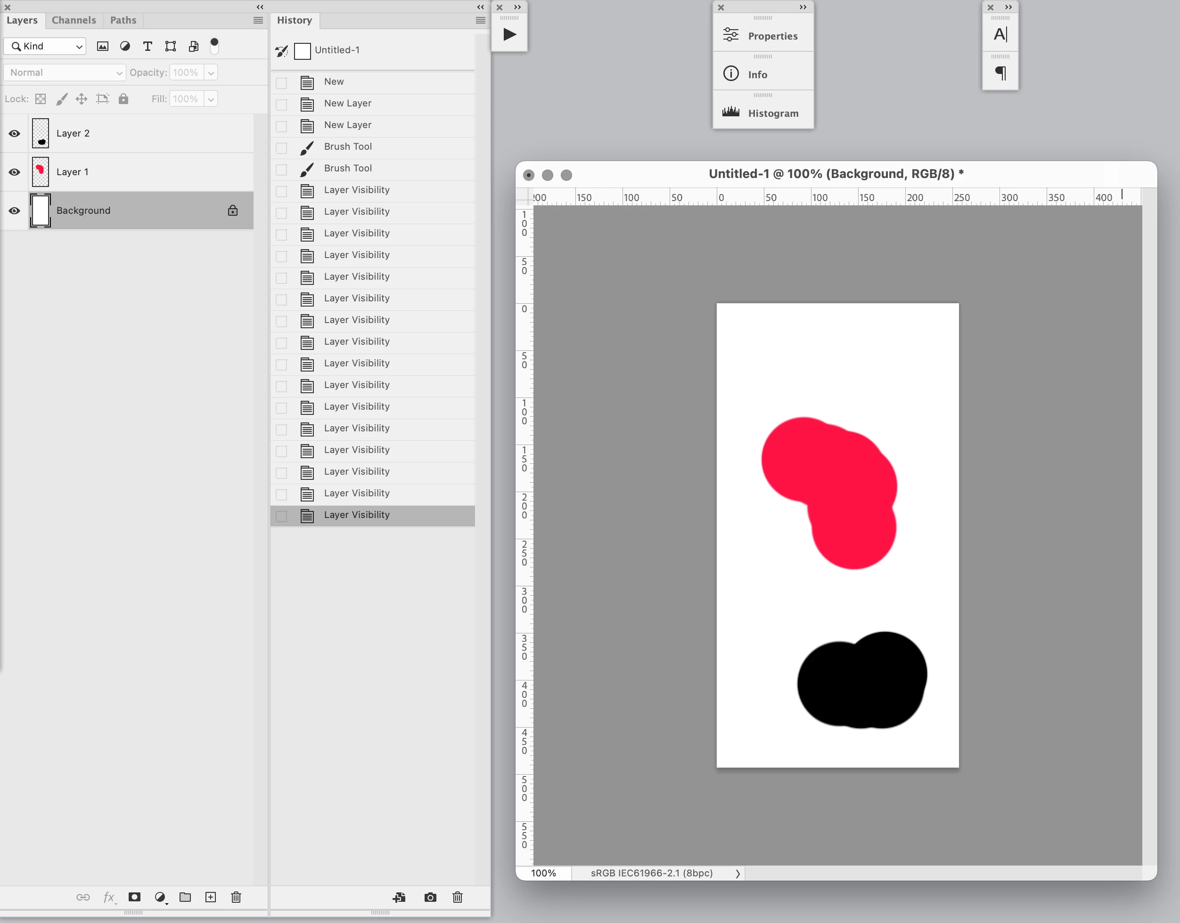Toggle visibility of Layer 1
The width and height of the screenshot is (1180, 923).
click(x=15, y=172)
